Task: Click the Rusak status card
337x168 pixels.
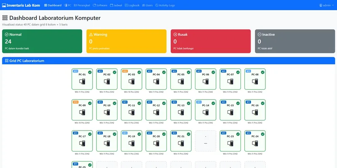Action: coord(211,41)
